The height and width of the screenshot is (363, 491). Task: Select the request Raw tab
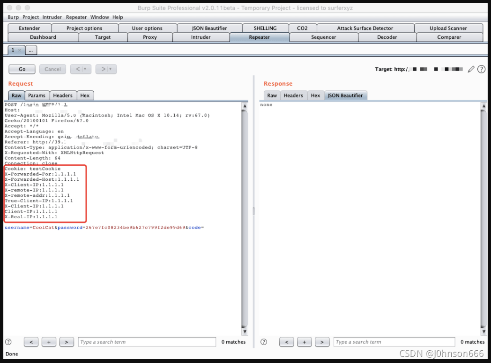pos(17,96)
